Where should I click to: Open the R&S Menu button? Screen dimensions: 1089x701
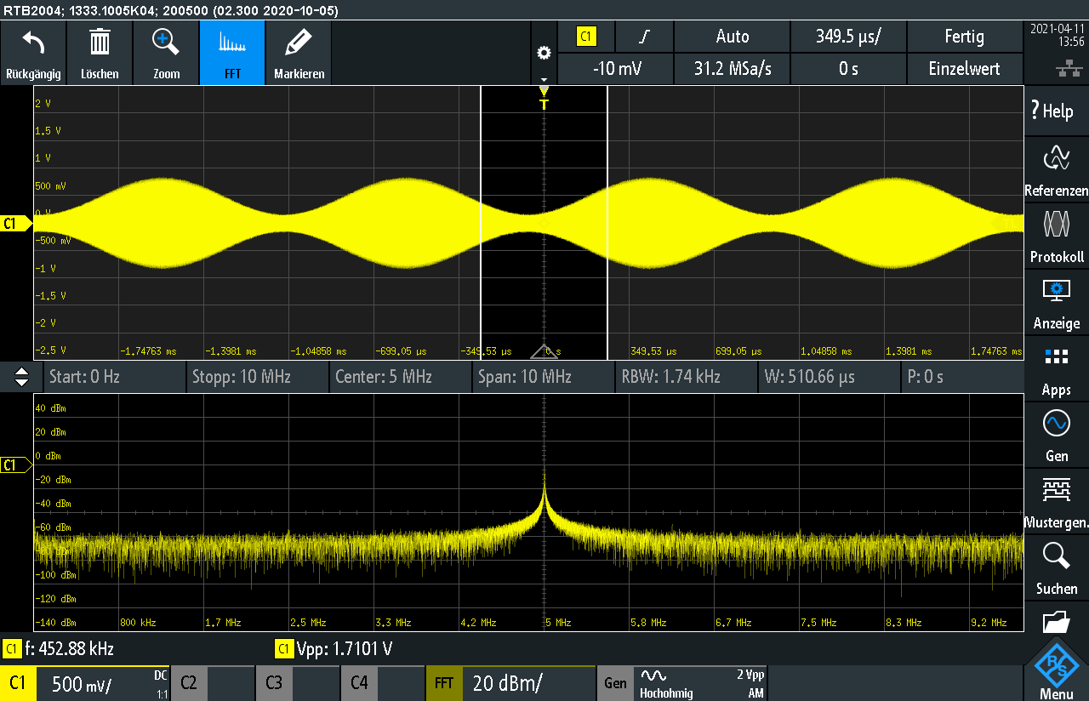pyautogui.click(x=1056, y=670)
